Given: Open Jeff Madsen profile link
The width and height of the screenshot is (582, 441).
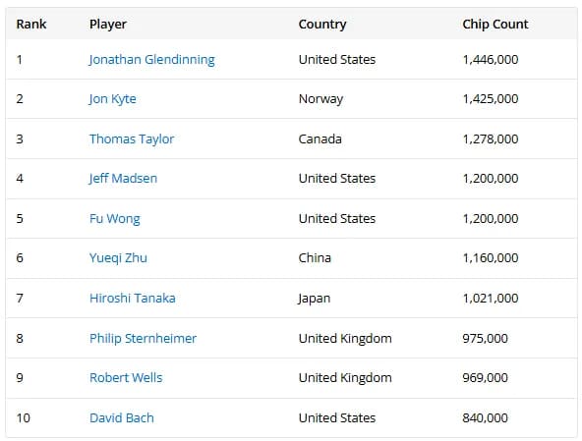Looking at the screenshot, I should coord(123,179).
